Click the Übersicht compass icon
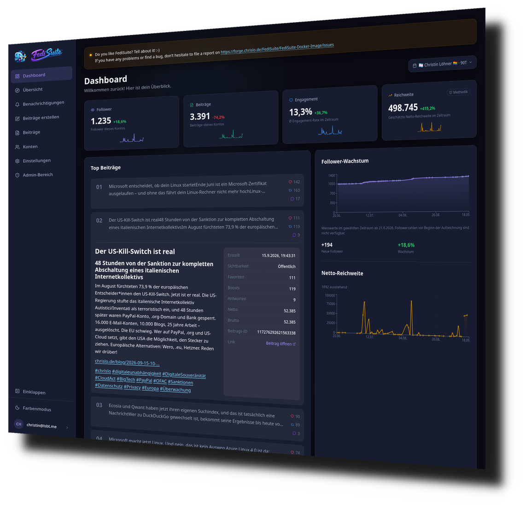 click(x=17, y=90)
